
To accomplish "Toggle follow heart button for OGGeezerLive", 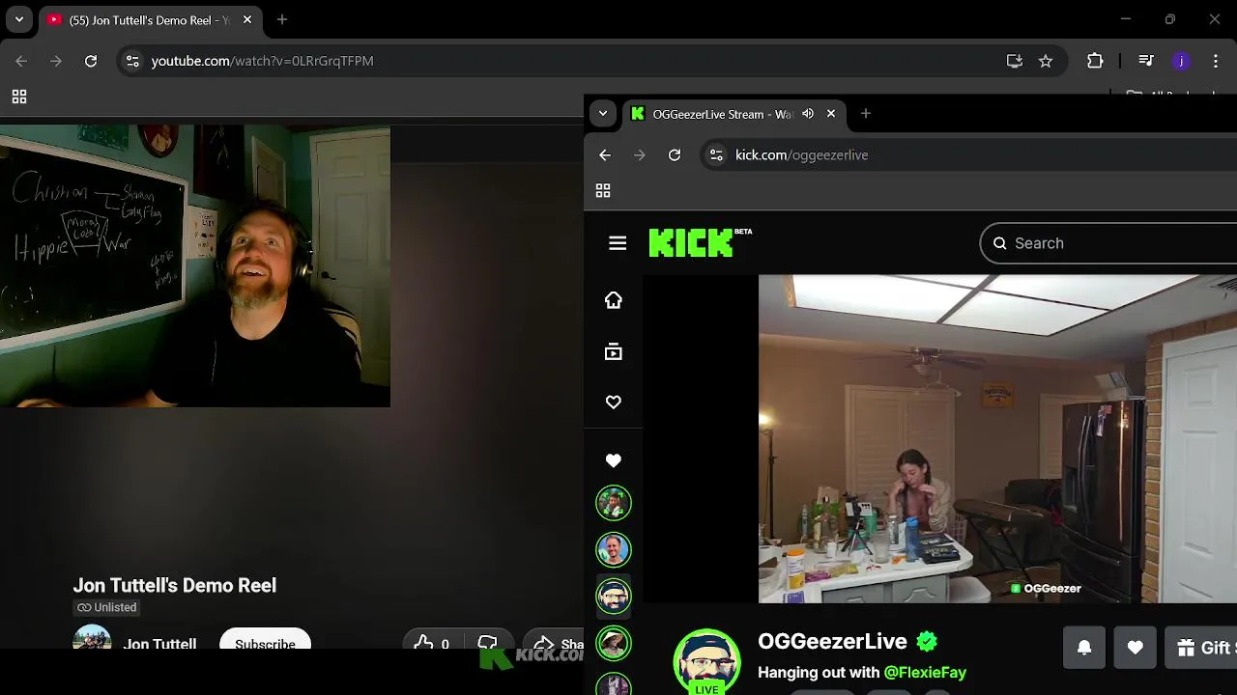I will tap(1136, 648).
